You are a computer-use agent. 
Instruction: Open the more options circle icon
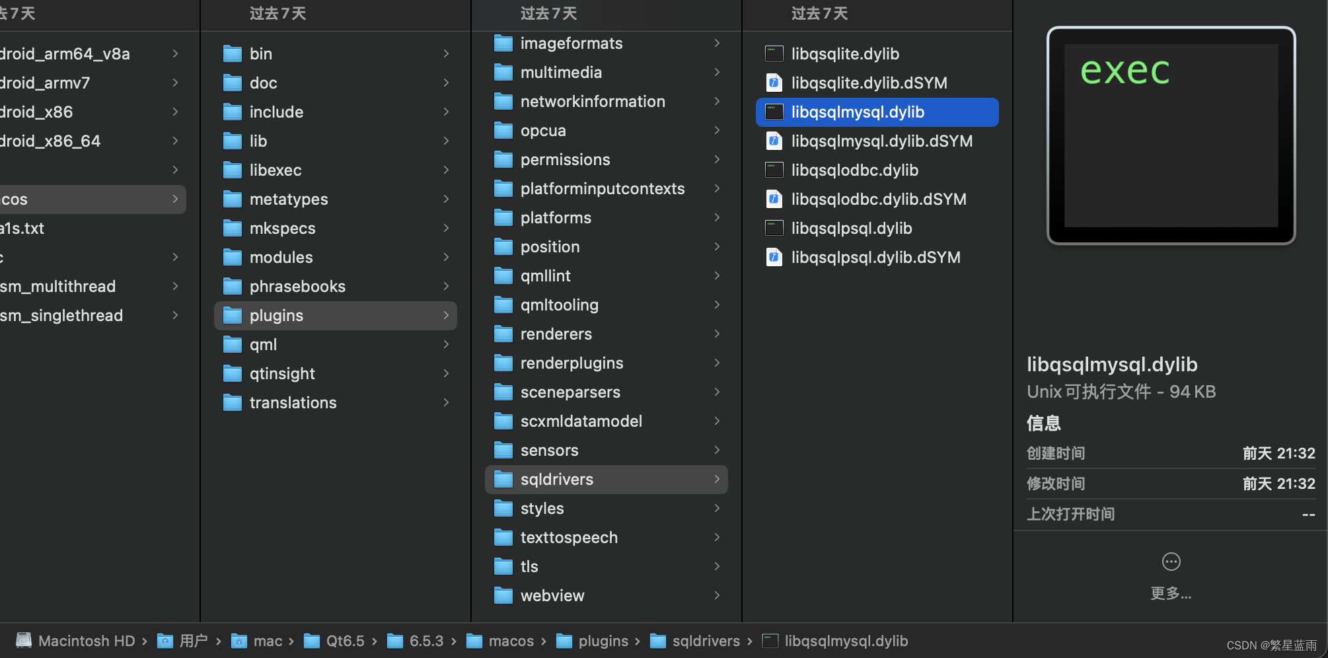tap(1171, 561)
